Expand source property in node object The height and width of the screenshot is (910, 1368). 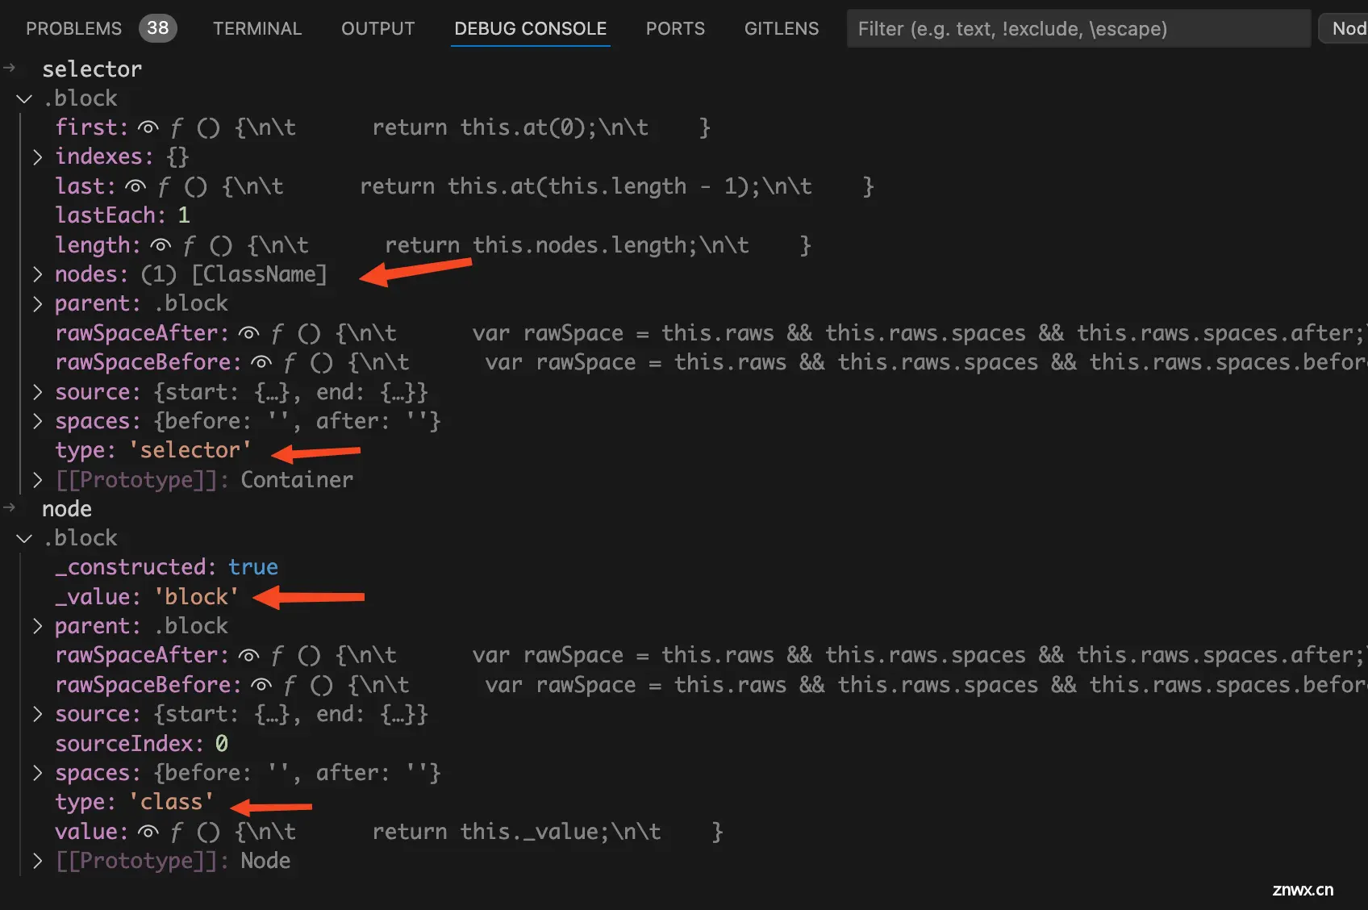pyautogui.click(x=37, y=714)
